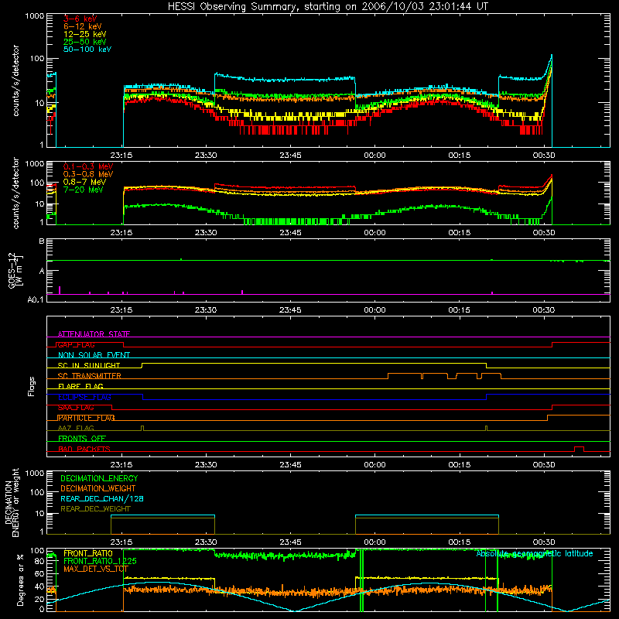Click the FRONT_RATIO_1225 legend entry
The image size is (619, 619).
point(100,561)
